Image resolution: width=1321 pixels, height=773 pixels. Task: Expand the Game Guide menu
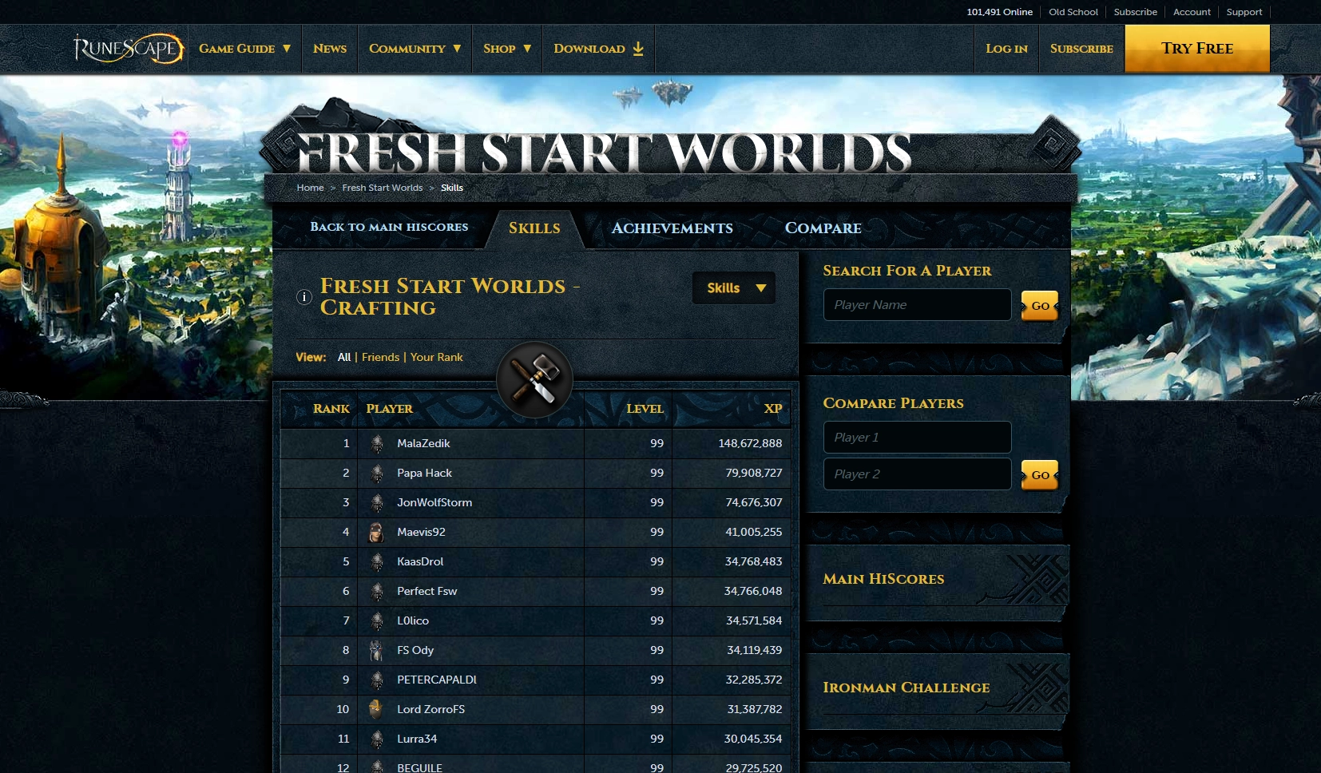pos(244,49)
